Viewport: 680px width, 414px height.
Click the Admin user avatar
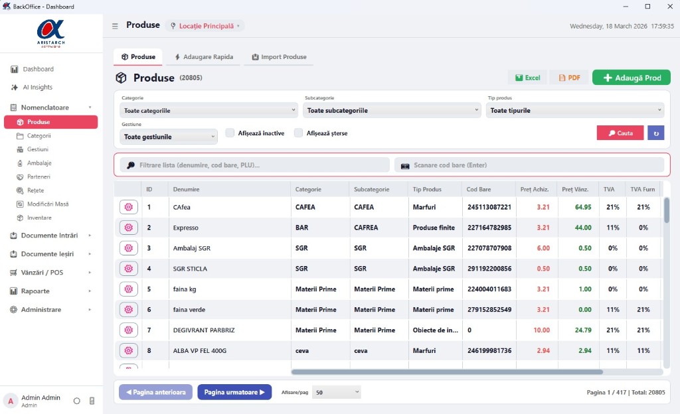pyautogui.click(x=11, y=401)
